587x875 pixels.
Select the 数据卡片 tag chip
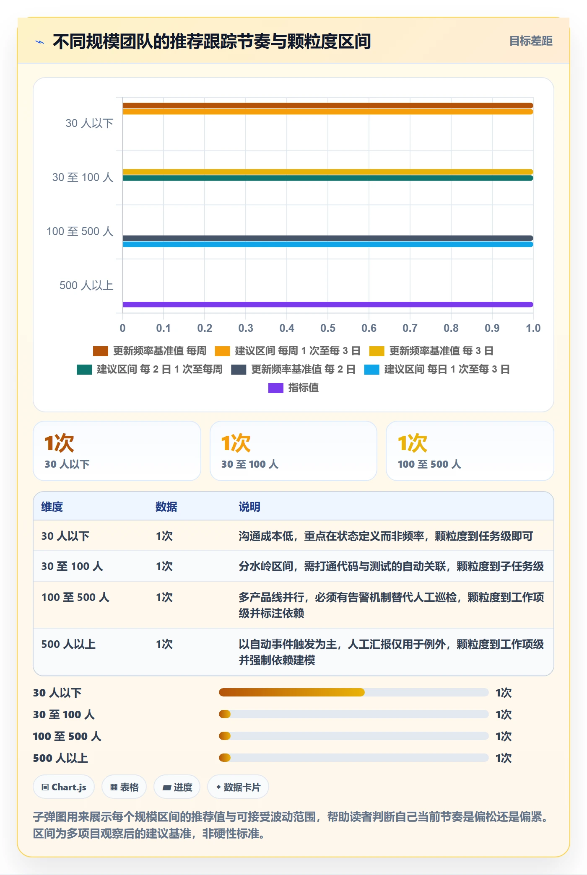click(238, 787)
